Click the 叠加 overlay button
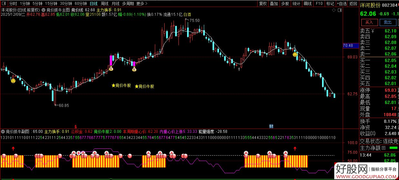The image size is (399, 180). (274, 4)
